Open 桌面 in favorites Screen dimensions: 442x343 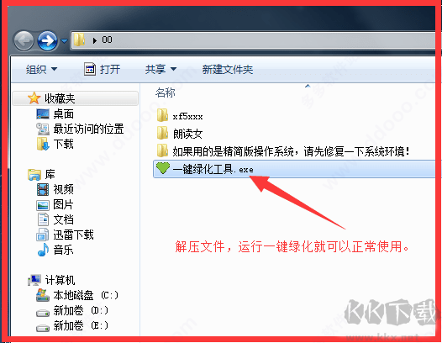coord(55,114)
